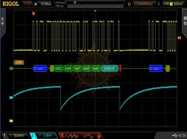Click the orange trigger position marker T
This screenshot has width=187, height=139.
point(33,14)
